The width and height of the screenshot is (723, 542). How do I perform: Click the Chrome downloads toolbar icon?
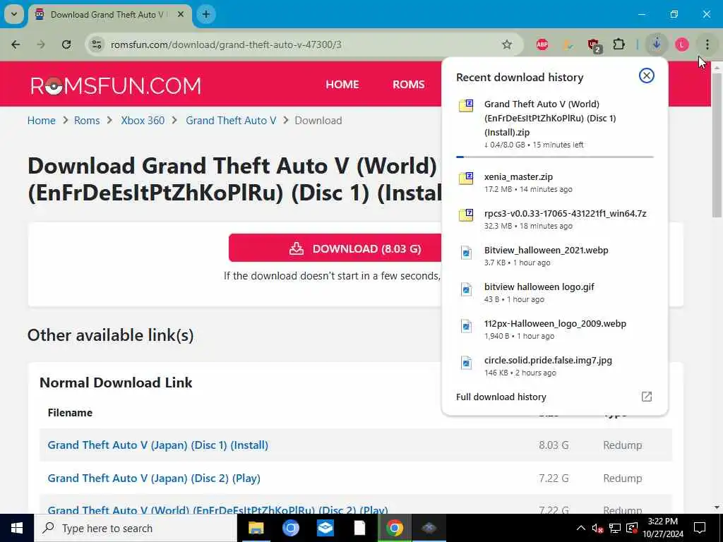[657, 44]
